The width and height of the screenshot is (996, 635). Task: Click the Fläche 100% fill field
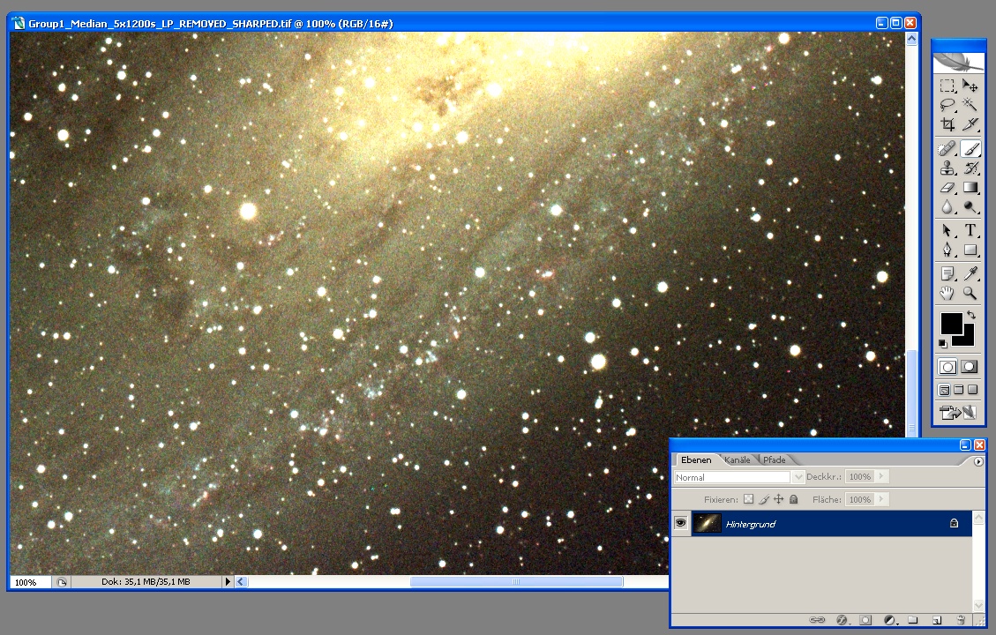tap(860, 499)
